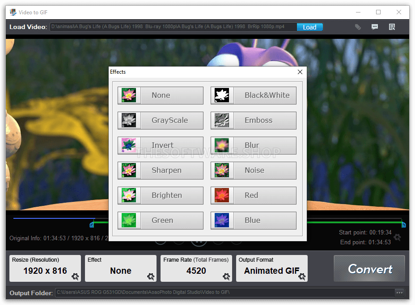This screenshot has width=415, height=305.
Task: Close the Effects dialog
Action: (x=300, y=72)
